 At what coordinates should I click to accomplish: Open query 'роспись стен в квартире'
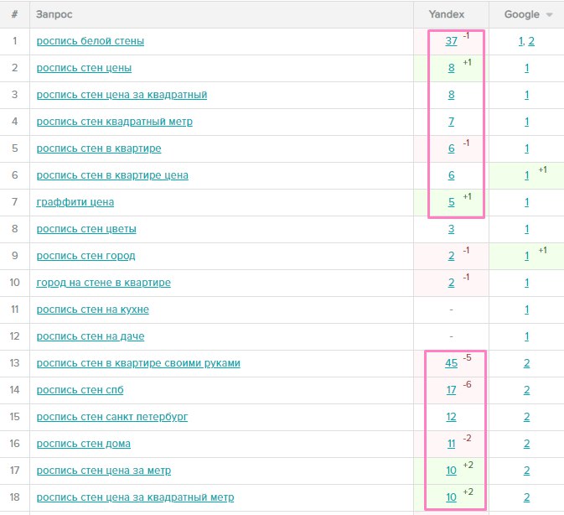click(x=99, y=148)
